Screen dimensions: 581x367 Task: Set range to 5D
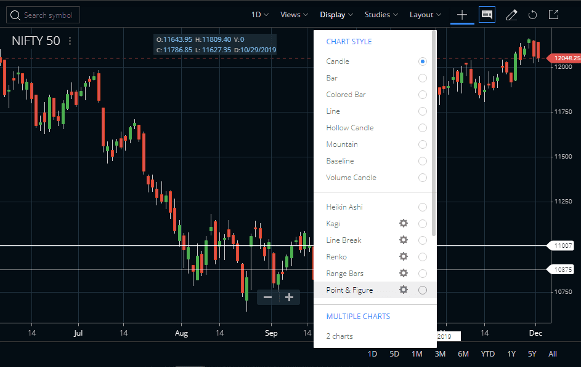point(394,354)
